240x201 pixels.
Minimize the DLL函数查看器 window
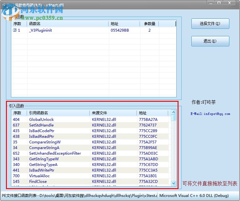pyautogui.click(x=211, y=3)
